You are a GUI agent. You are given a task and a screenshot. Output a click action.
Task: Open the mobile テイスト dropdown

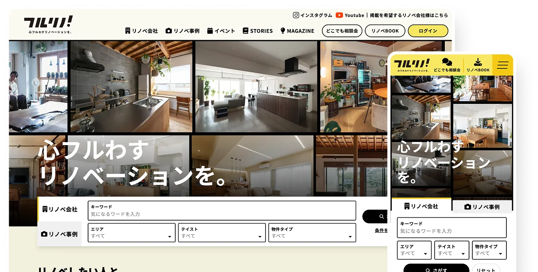tap(452, 250)
